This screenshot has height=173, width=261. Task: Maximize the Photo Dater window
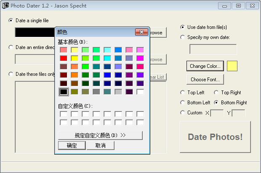238,6
